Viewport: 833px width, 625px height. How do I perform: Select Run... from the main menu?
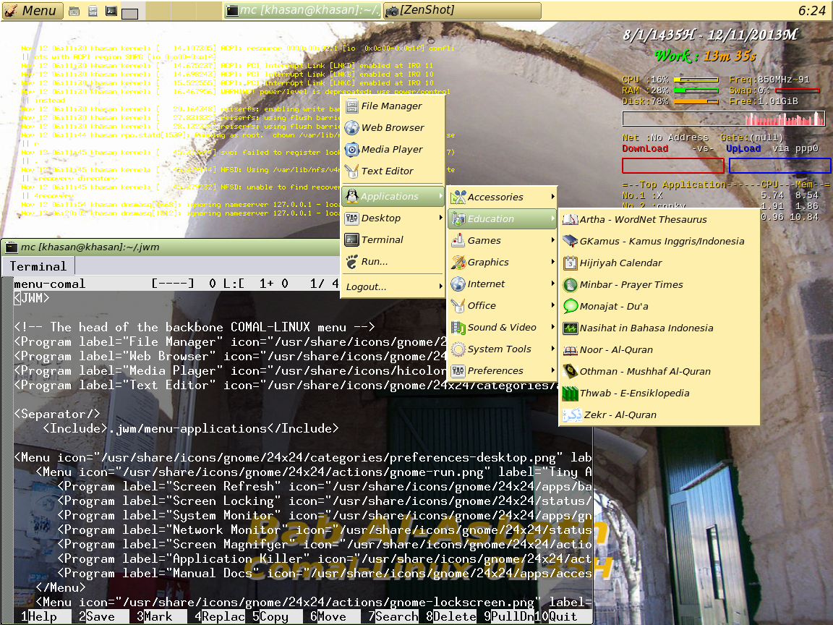tap(375, 262)
